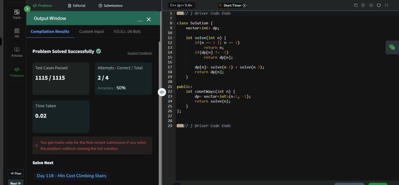Screen dimensions: 399x185
Task: Click the 'Problem Solved Successfully' heading
Action: pos(63,52)
